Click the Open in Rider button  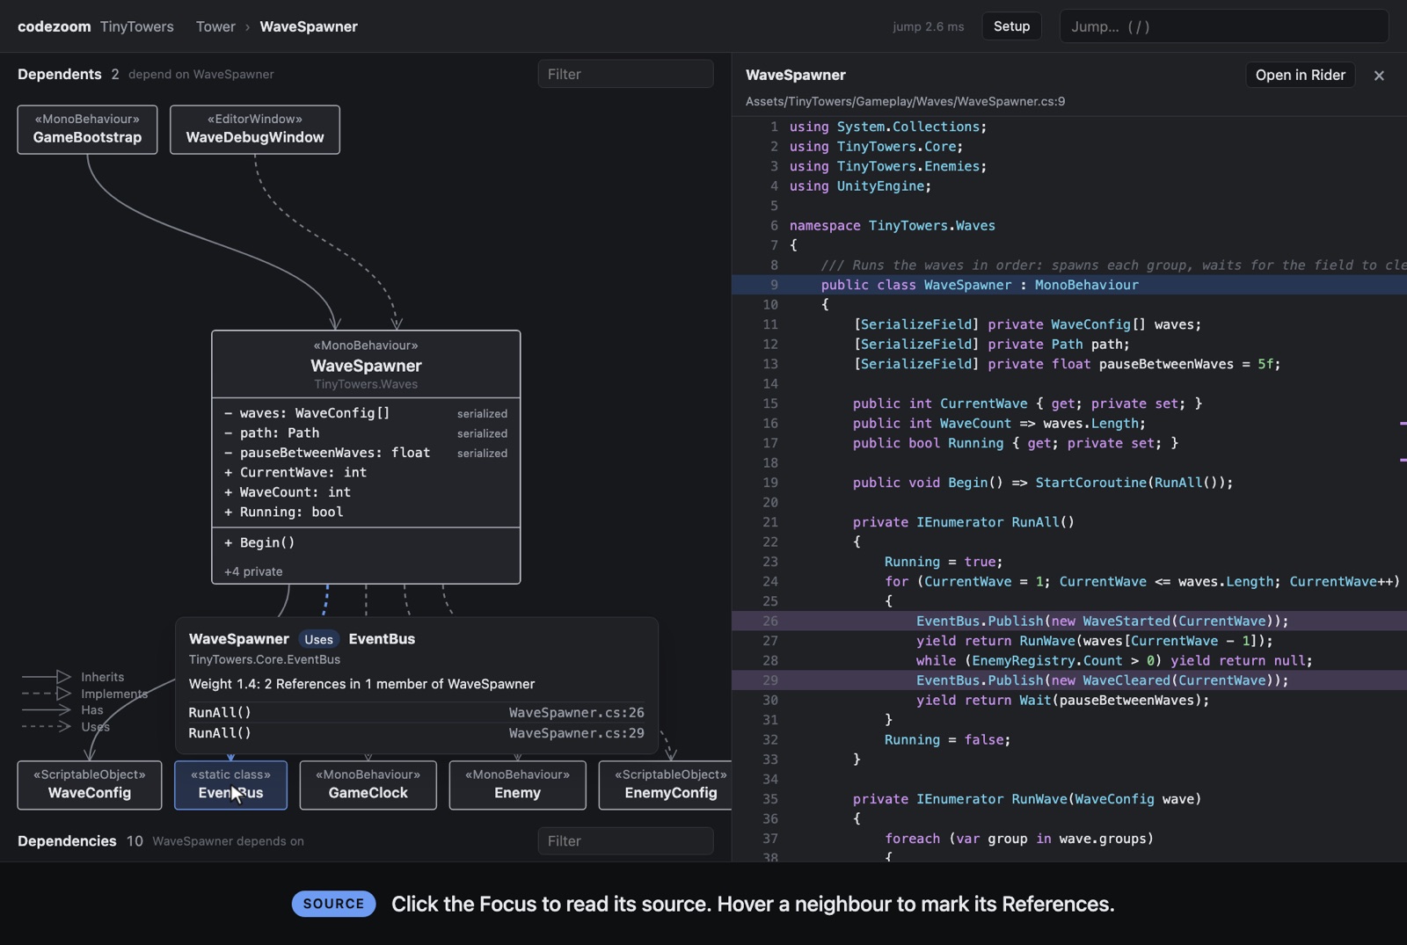(1300, 76)
